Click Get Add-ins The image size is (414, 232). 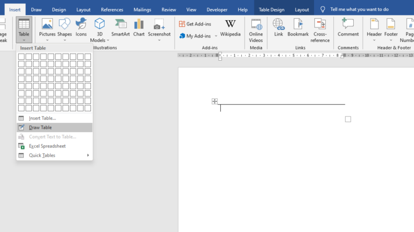click(195, 24)
